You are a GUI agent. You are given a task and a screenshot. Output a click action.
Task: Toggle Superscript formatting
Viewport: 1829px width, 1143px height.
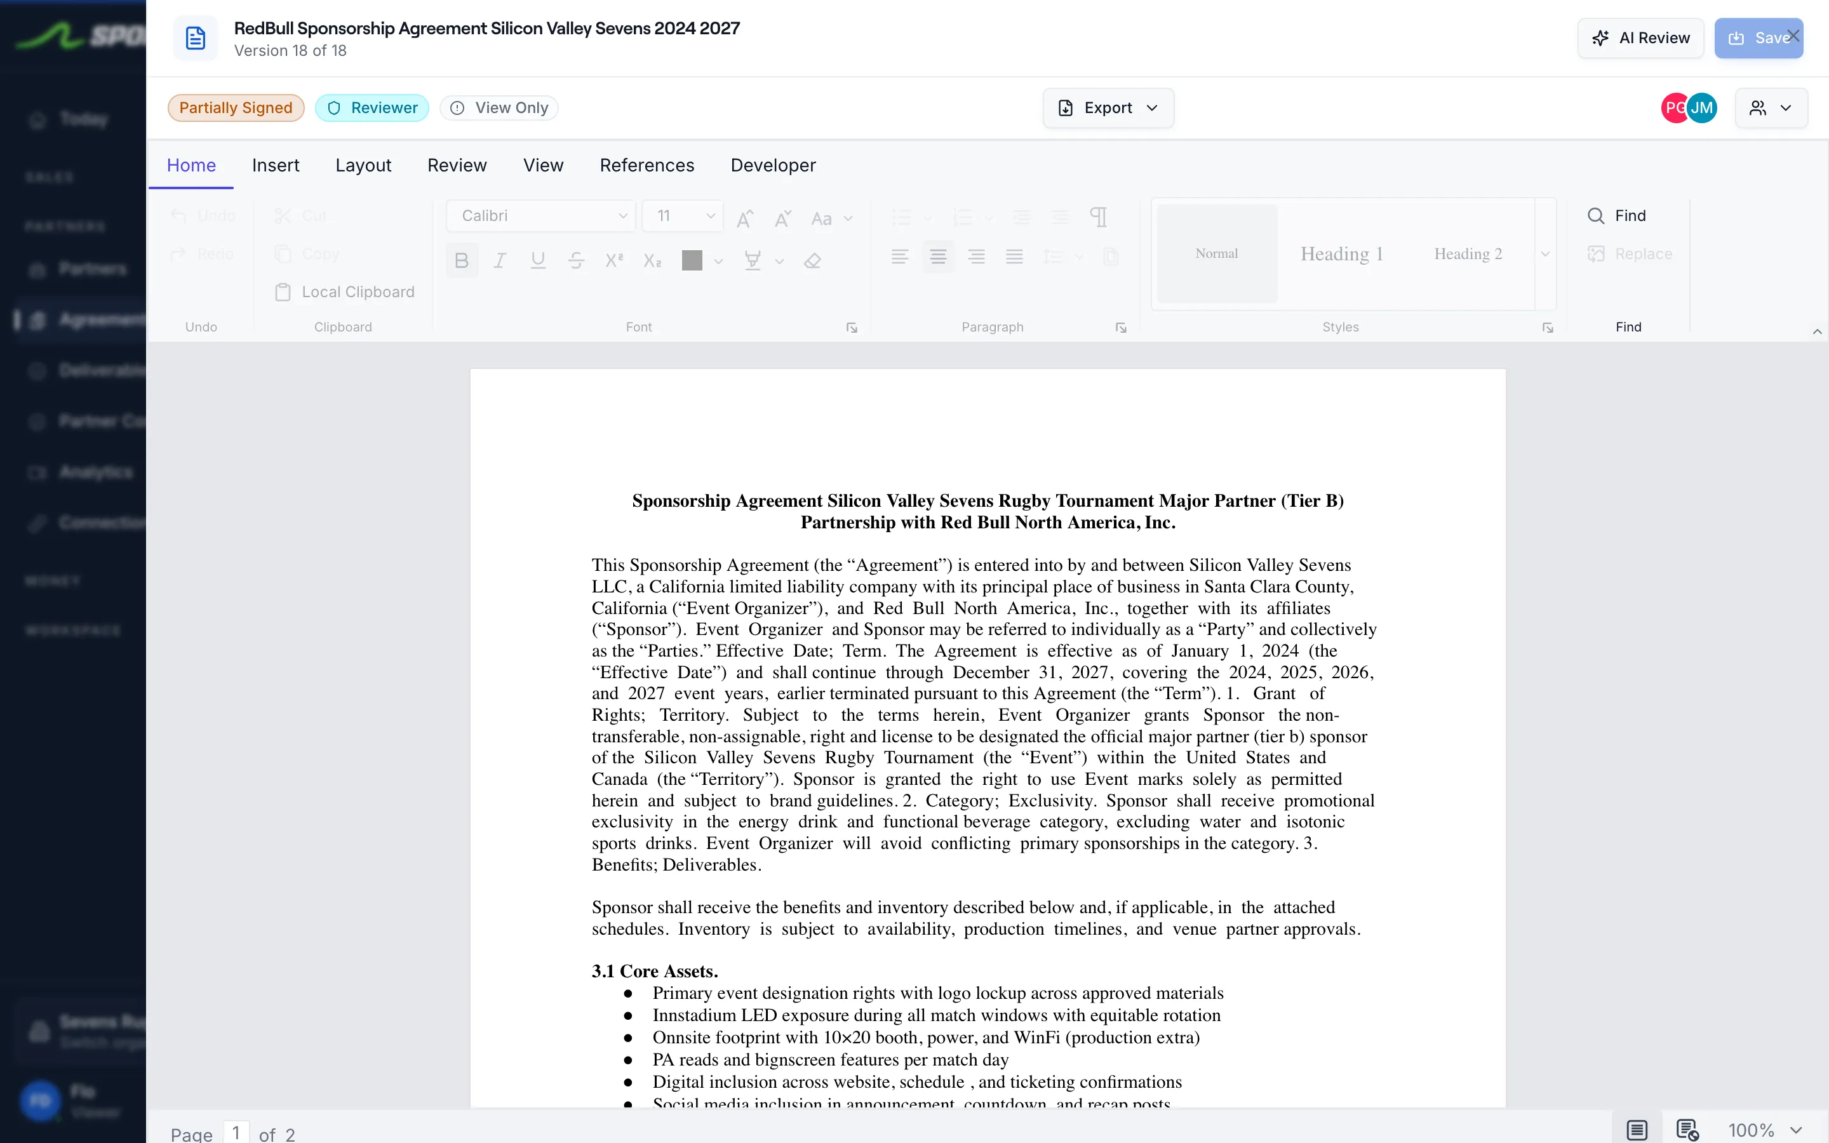click(x=615, y=261)
